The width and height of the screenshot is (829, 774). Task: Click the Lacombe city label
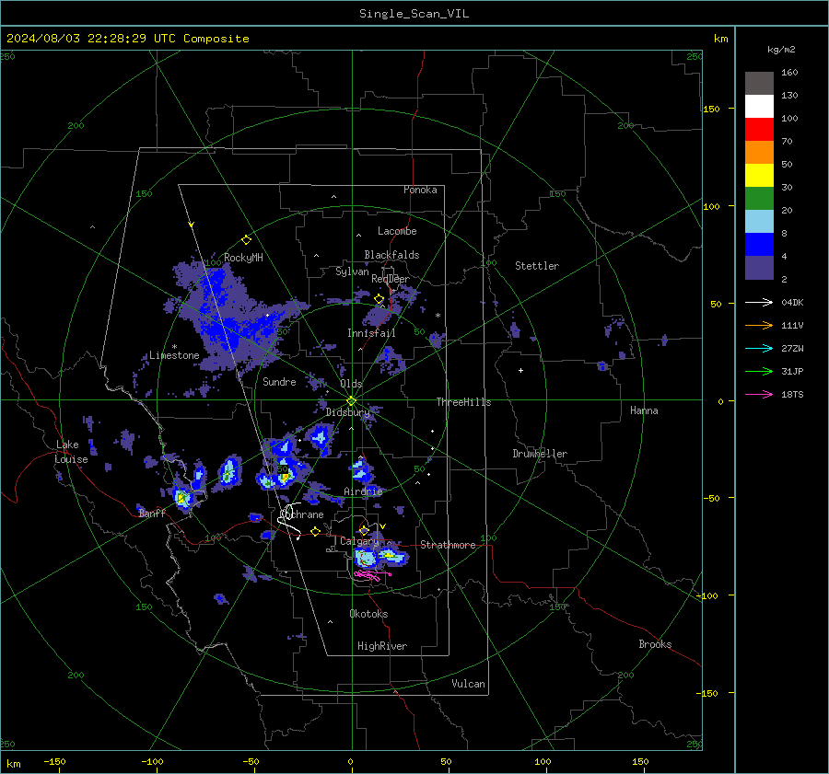[397, 231]
